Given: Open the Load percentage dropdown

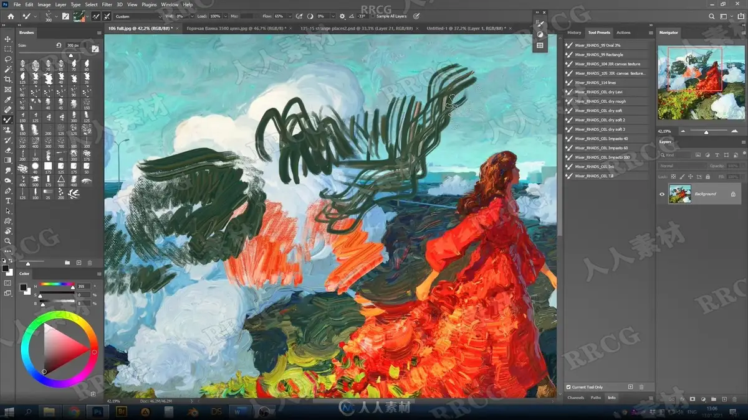Looking at the screenshot, I should point(226,16).
